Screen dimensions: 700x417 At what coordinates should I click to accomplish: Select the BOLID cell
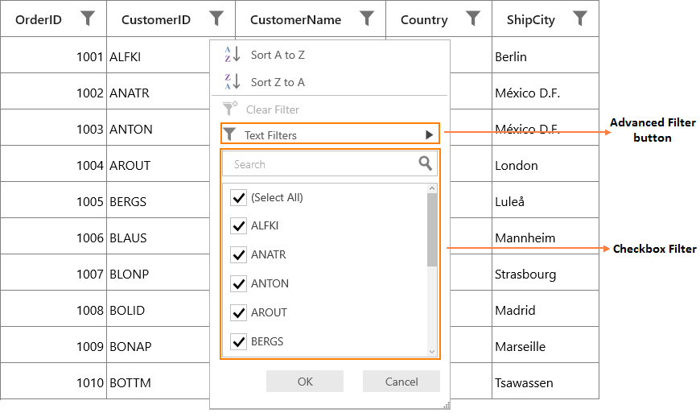(x=159, y=308)
